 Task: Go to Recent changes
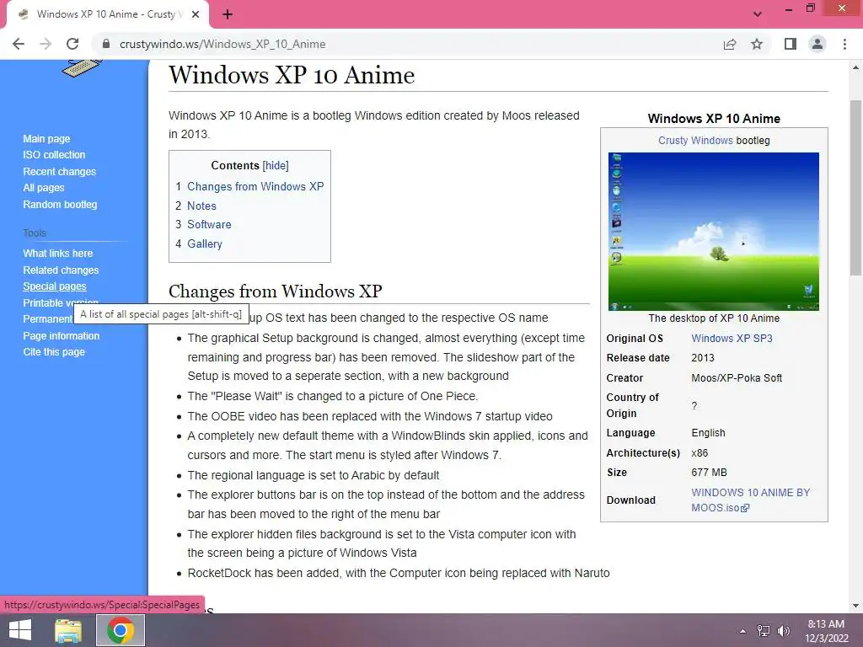[x=60, y=172]
